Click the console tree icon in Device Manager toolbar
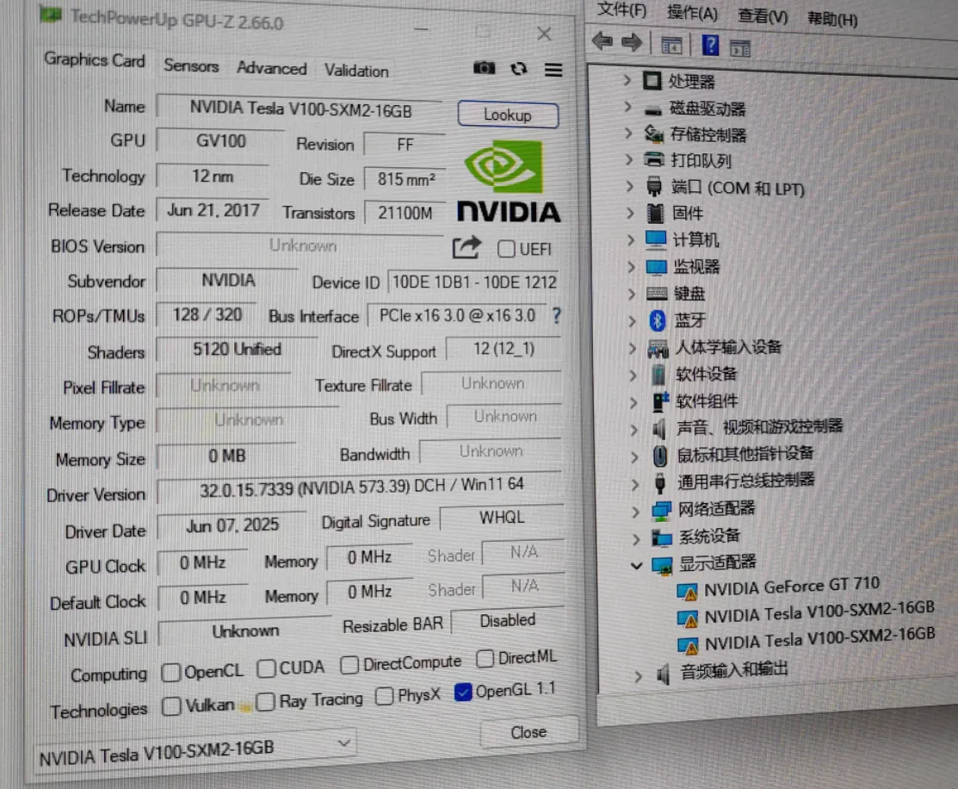Image resolution: width=958 pixels, height=789 pixels. 671,45
